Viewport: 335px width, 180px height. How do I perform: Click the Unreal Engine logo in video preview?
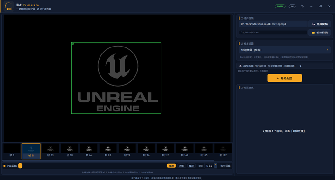click(118, 79)
